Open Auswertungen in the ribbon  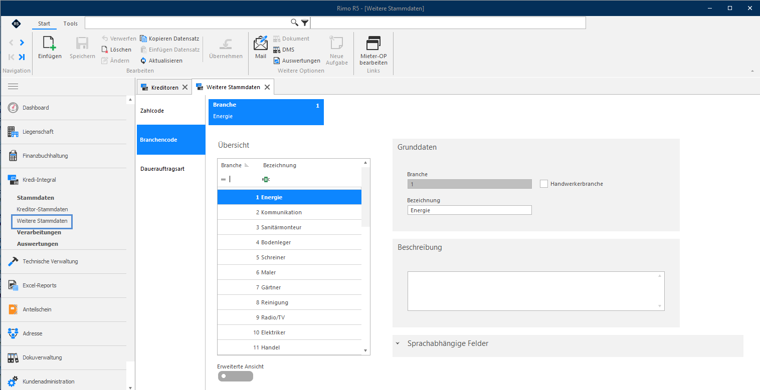point(297,61)
